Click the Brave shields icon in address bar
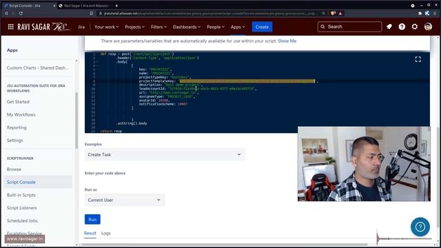 pyautogui.click(x=334, y=13)
